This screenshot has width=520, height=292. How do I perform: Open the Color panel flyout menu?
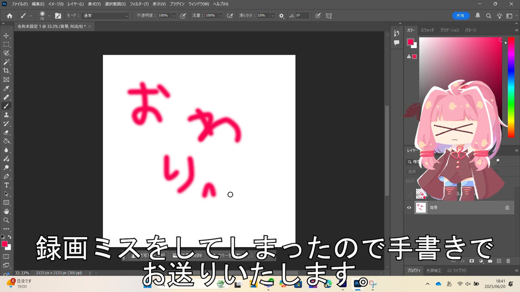517,30
